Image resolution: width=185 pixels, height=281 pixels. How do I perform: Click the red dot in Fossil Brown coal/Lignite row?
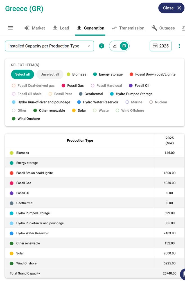coord(12,173)
